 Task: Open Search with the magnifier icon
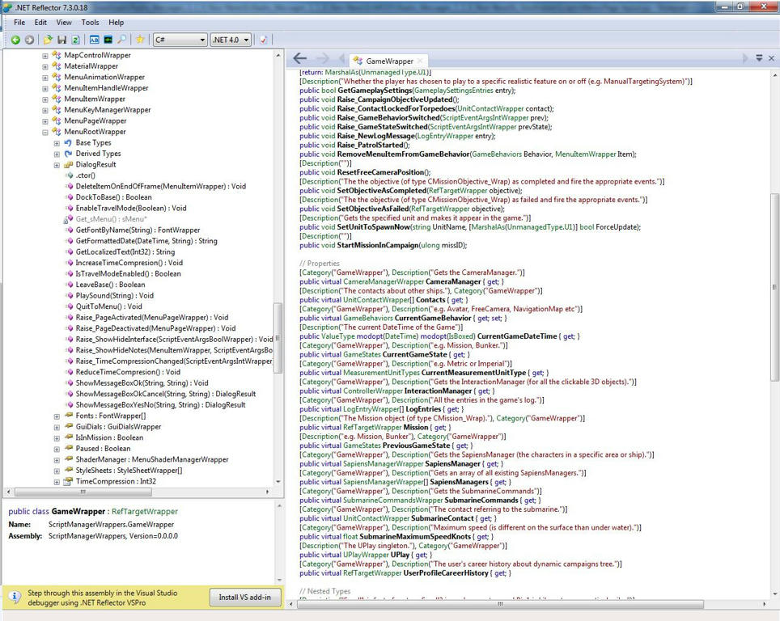[122, 40]
